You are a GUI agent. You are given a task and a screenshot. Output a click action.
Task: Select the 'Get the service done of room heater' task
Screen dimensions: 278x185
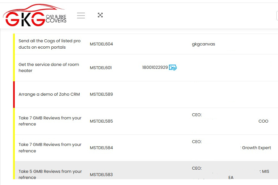tap(49, 68)
